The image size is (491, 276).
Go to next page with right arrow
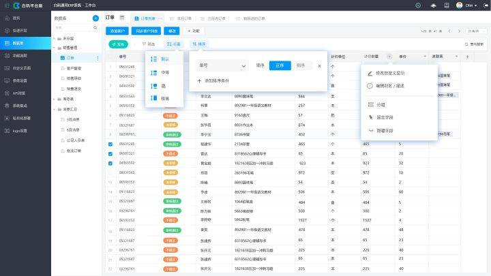point(460,31)
